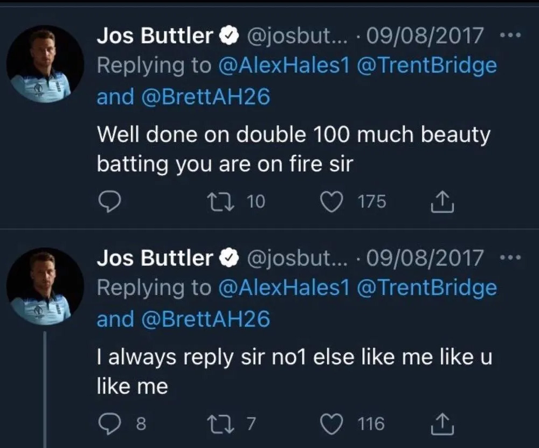The width and height of the screenshot is (539, 448).
Task: Open more options on first tweet
Action: [510, 36]
